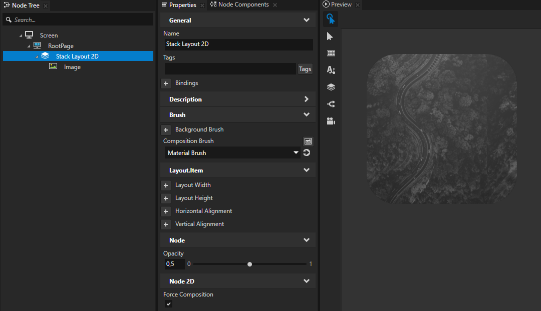Collapse the General section in Properties
Viewport: 541px width, 311px height.
tap(306, 20)
